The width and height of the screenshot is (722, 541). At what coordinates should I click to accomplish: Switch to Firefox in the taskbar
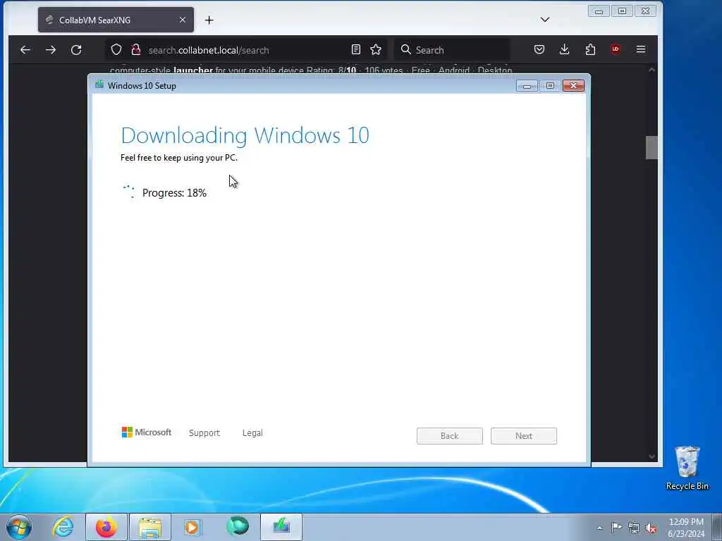[x=106, y=527]
